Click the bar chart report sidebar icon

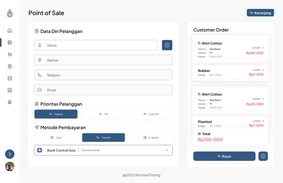point(10,90)
